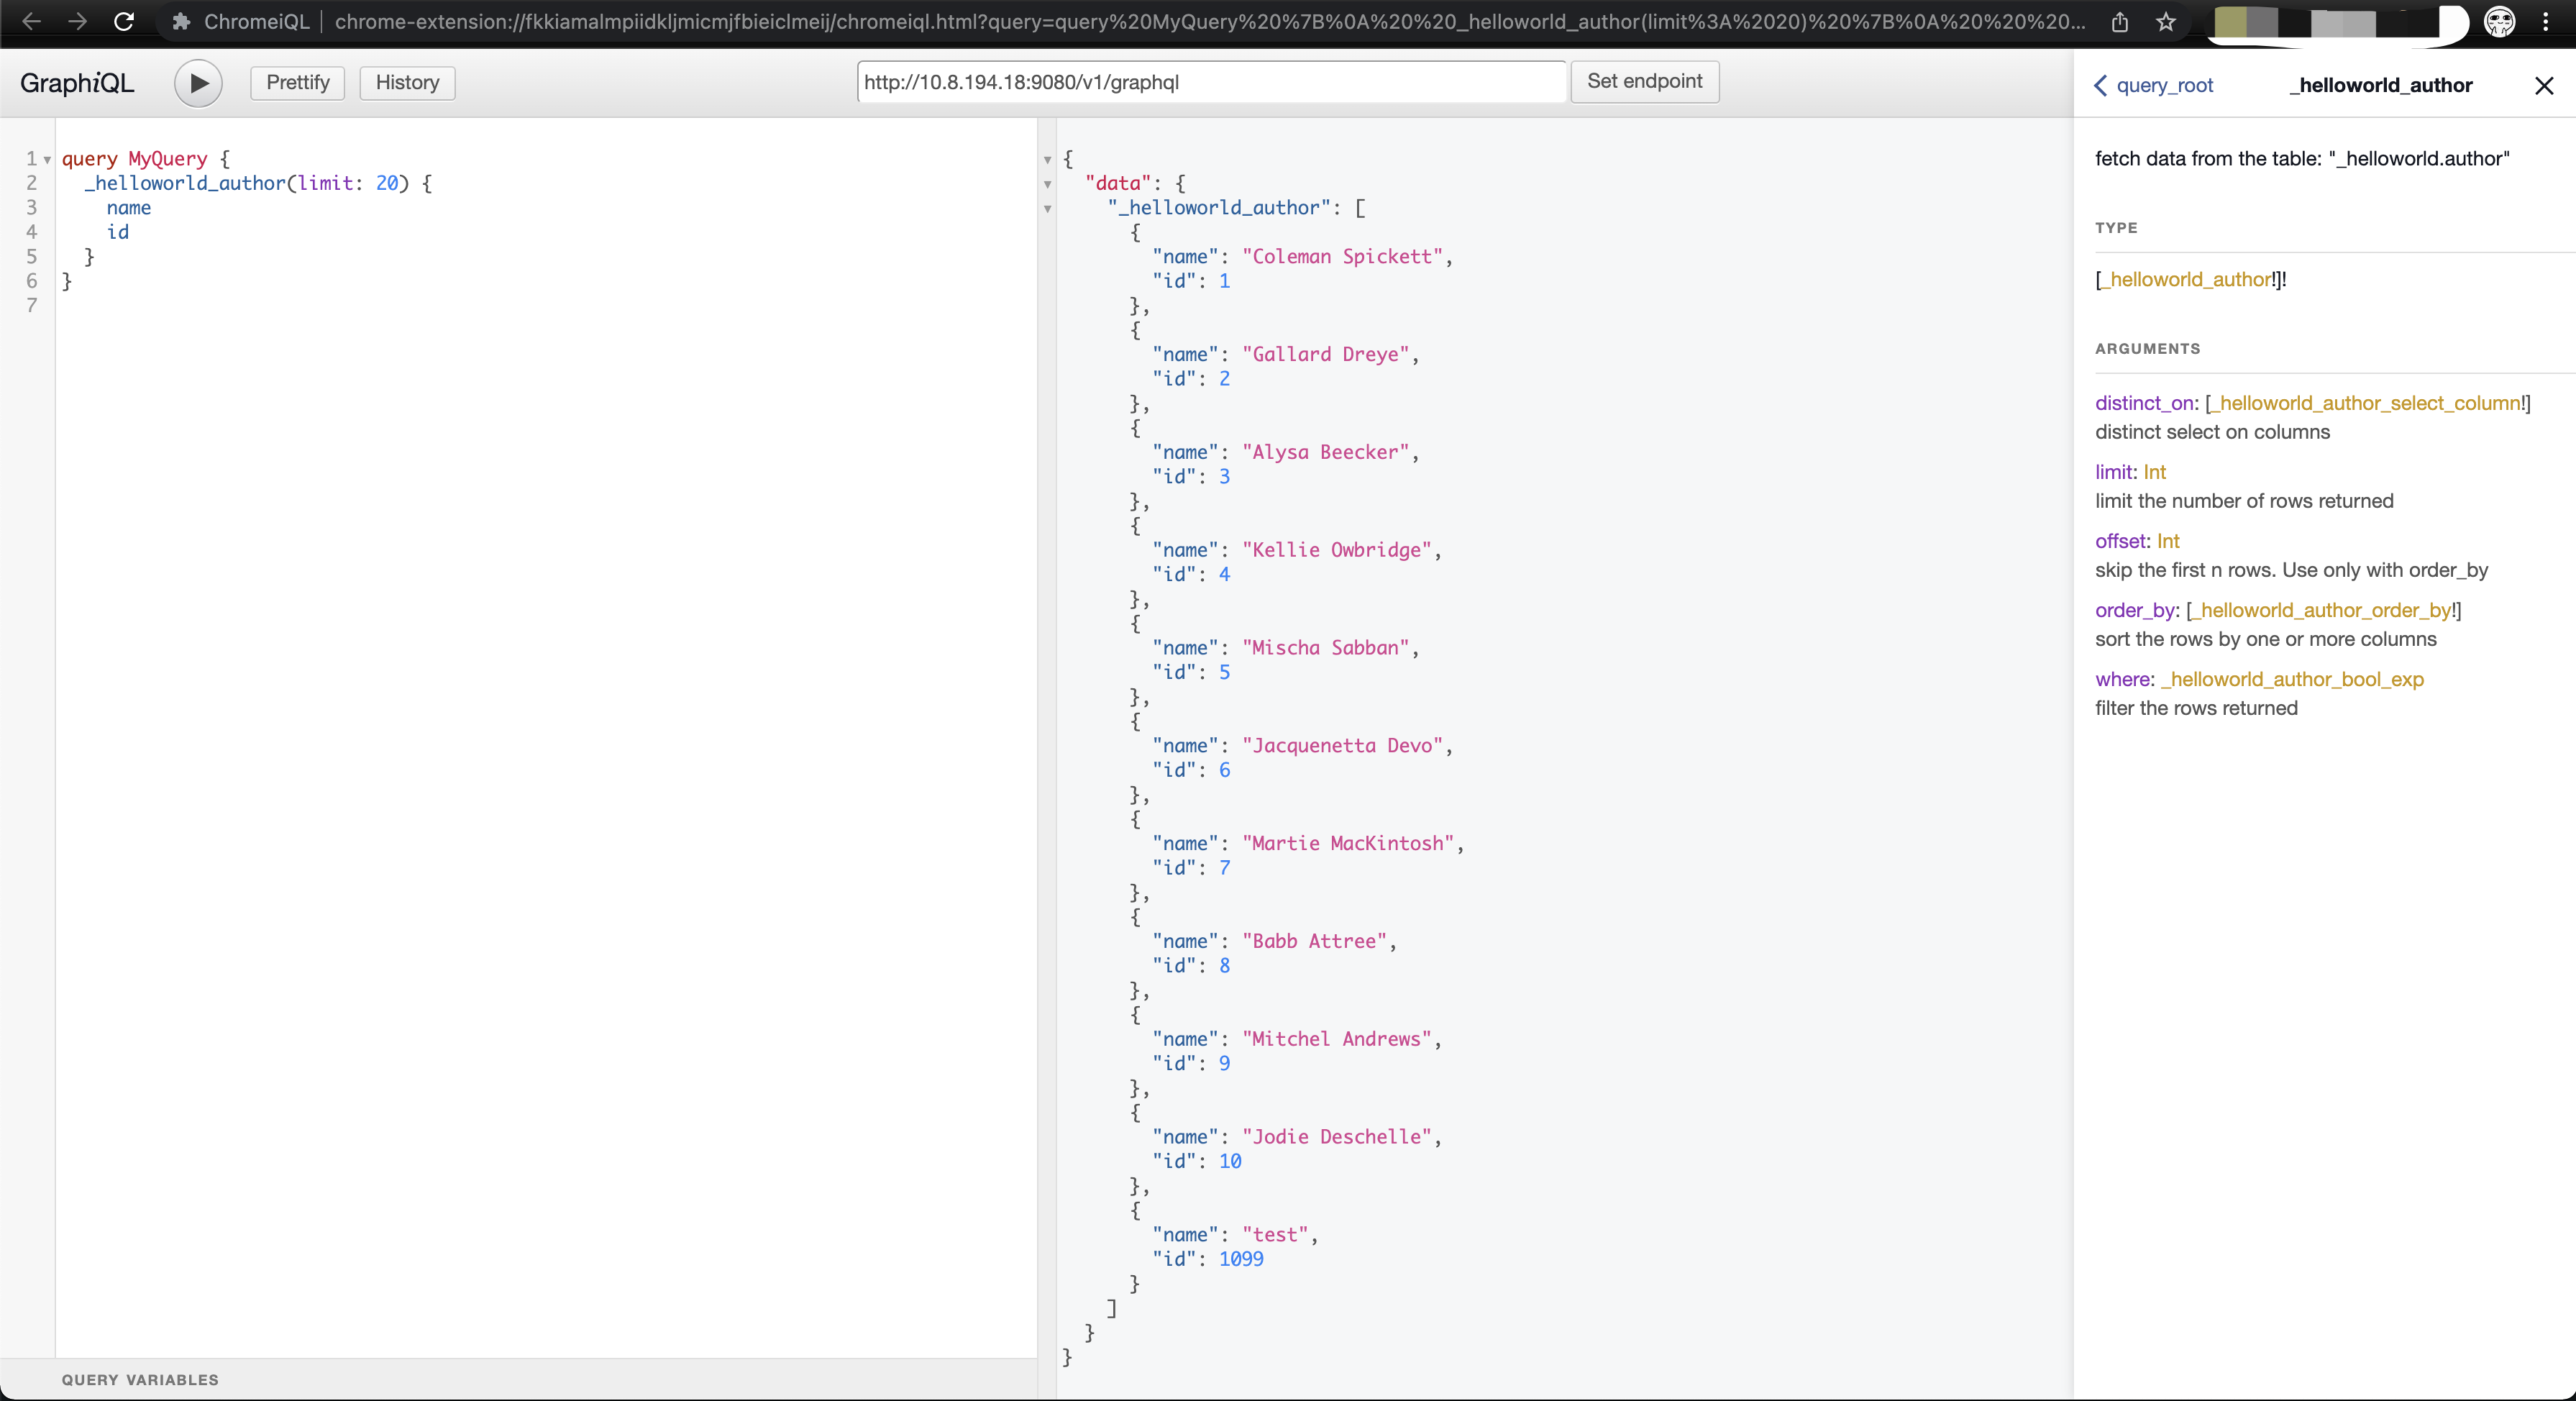Bookmark the page with the star icon

point(2166,22)
